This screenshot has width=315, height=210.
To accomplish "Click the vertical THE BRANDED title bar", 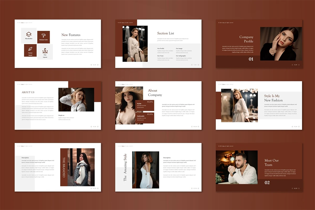I will point(64,167).
